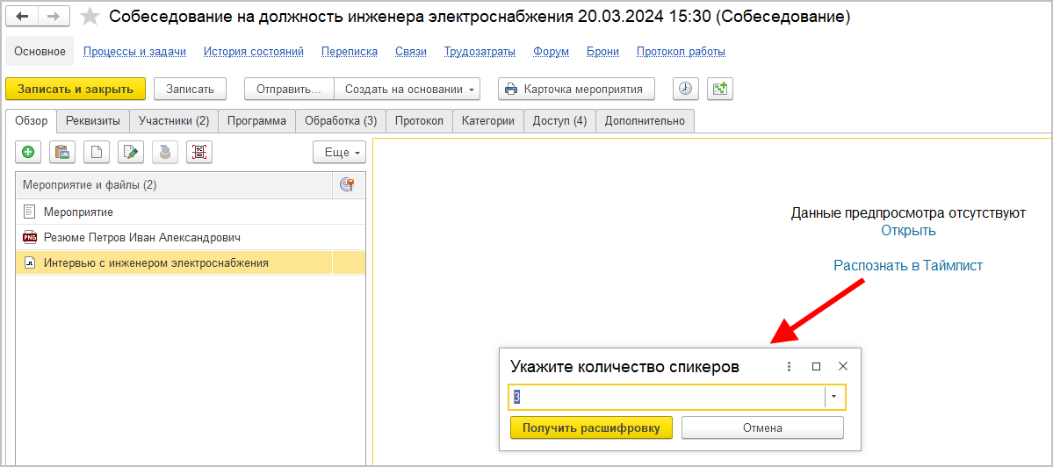Select the "Резюме Петров Иван Александрович" file
This screenshot has width=1053, height=467.
point(143,237)
